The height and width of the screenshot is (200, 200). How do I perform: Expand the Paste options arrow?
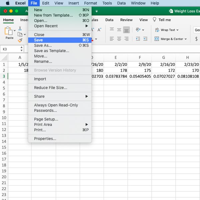[15, 30]
